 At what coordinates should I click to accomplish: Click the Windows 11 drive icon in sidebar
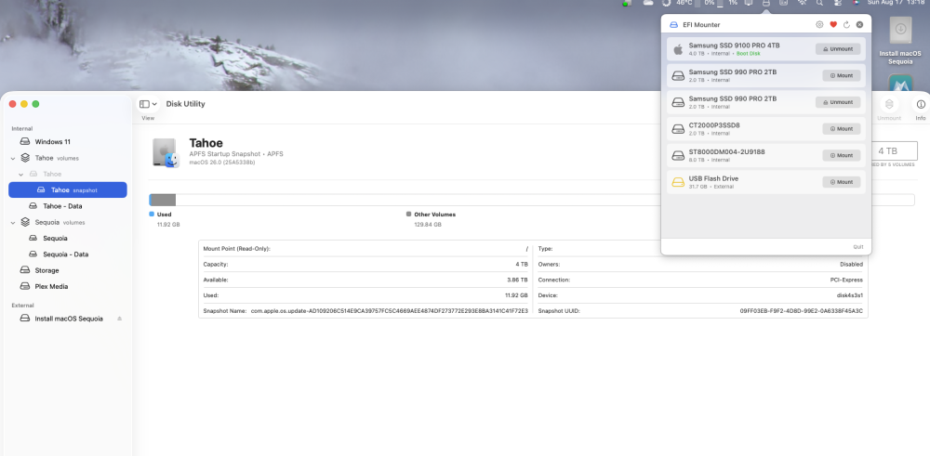25,142
